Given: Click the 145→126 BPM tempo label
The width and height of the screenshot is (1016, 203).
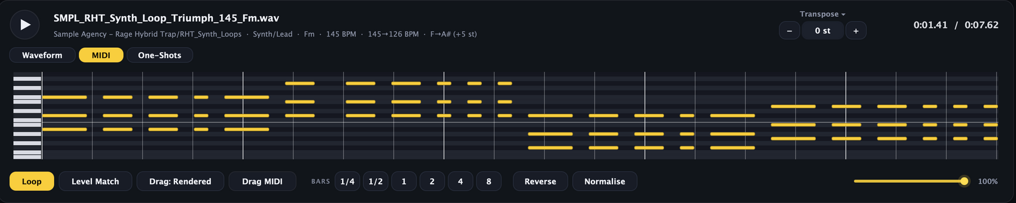Looking at the screenshot, I should tap(393, 34).
